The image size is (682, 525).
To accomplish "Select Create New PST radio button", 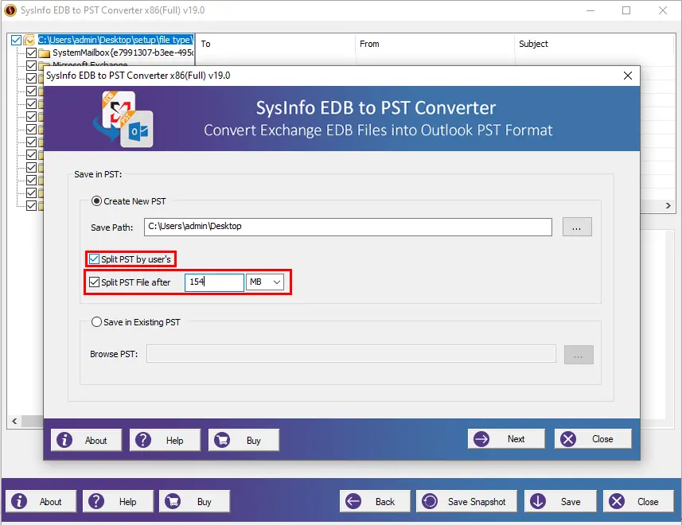I will 96,200.
